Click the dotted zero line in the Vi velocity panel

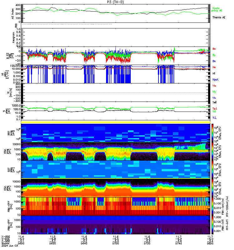tap(115, 92)
